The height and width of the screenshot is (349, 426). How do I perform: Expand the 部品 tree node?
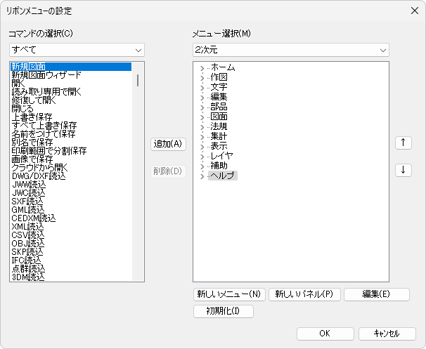tap(202, 107)
